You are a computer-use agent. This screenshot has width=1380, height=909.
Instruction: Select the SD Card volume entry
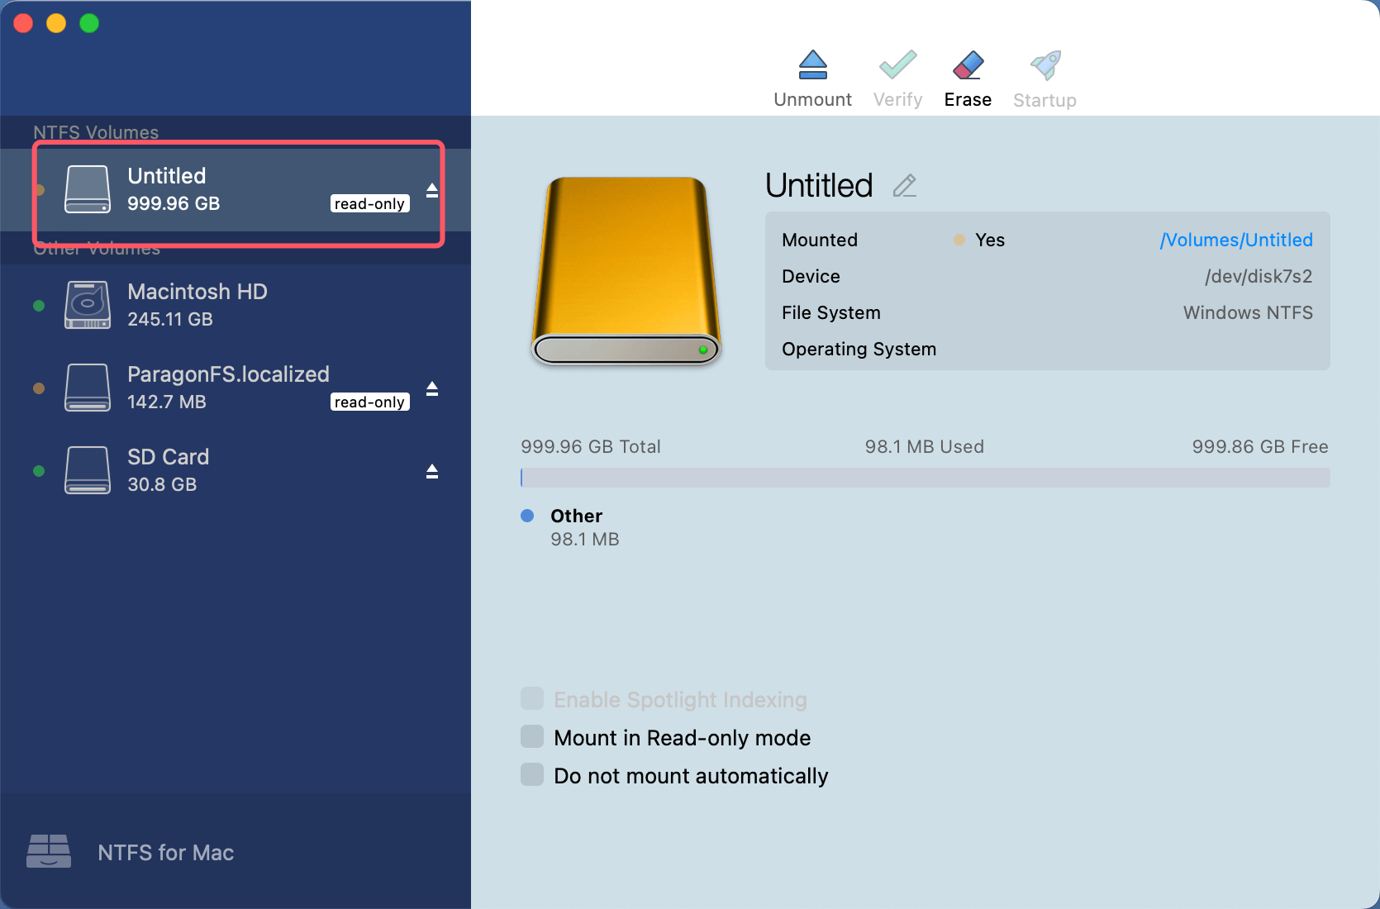click(x=169, y=470)
